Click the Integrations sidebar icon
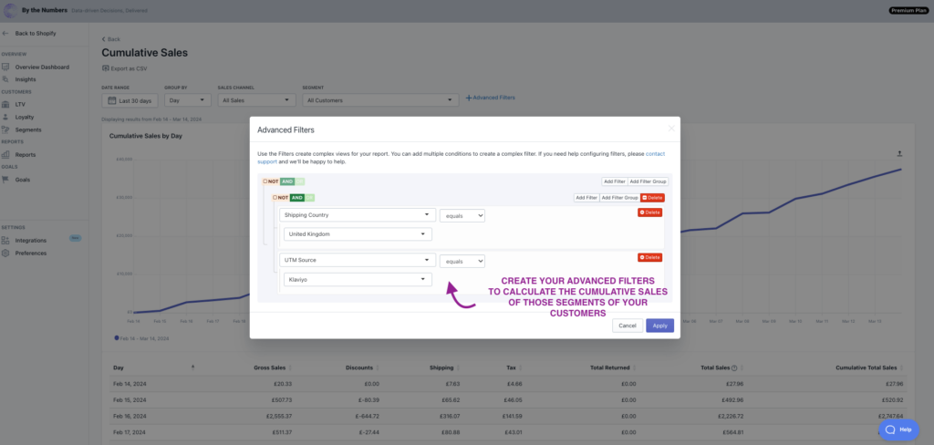This screenshot has height=445, width=934. [x=5, y=240]
